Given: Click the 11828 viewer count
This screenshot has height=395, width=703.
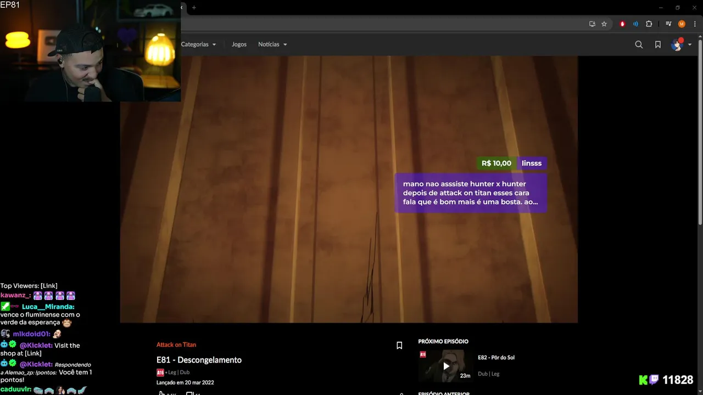Looking at the screenshot, I should click(x=678, y=380).
